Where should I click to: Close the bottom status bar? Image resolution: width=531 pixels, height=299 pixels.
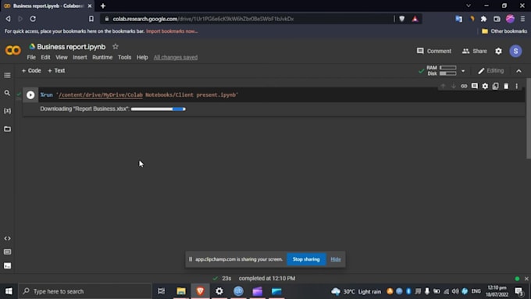tap(526, 279)
